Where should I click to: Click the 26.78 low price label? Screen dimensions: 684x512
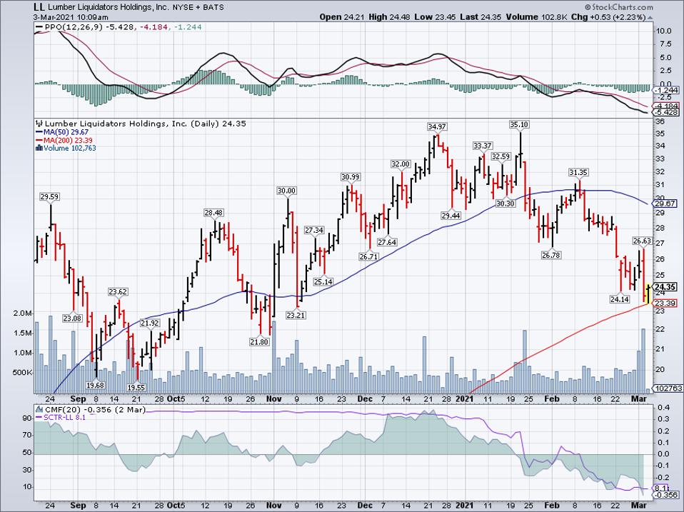point(551,255)
